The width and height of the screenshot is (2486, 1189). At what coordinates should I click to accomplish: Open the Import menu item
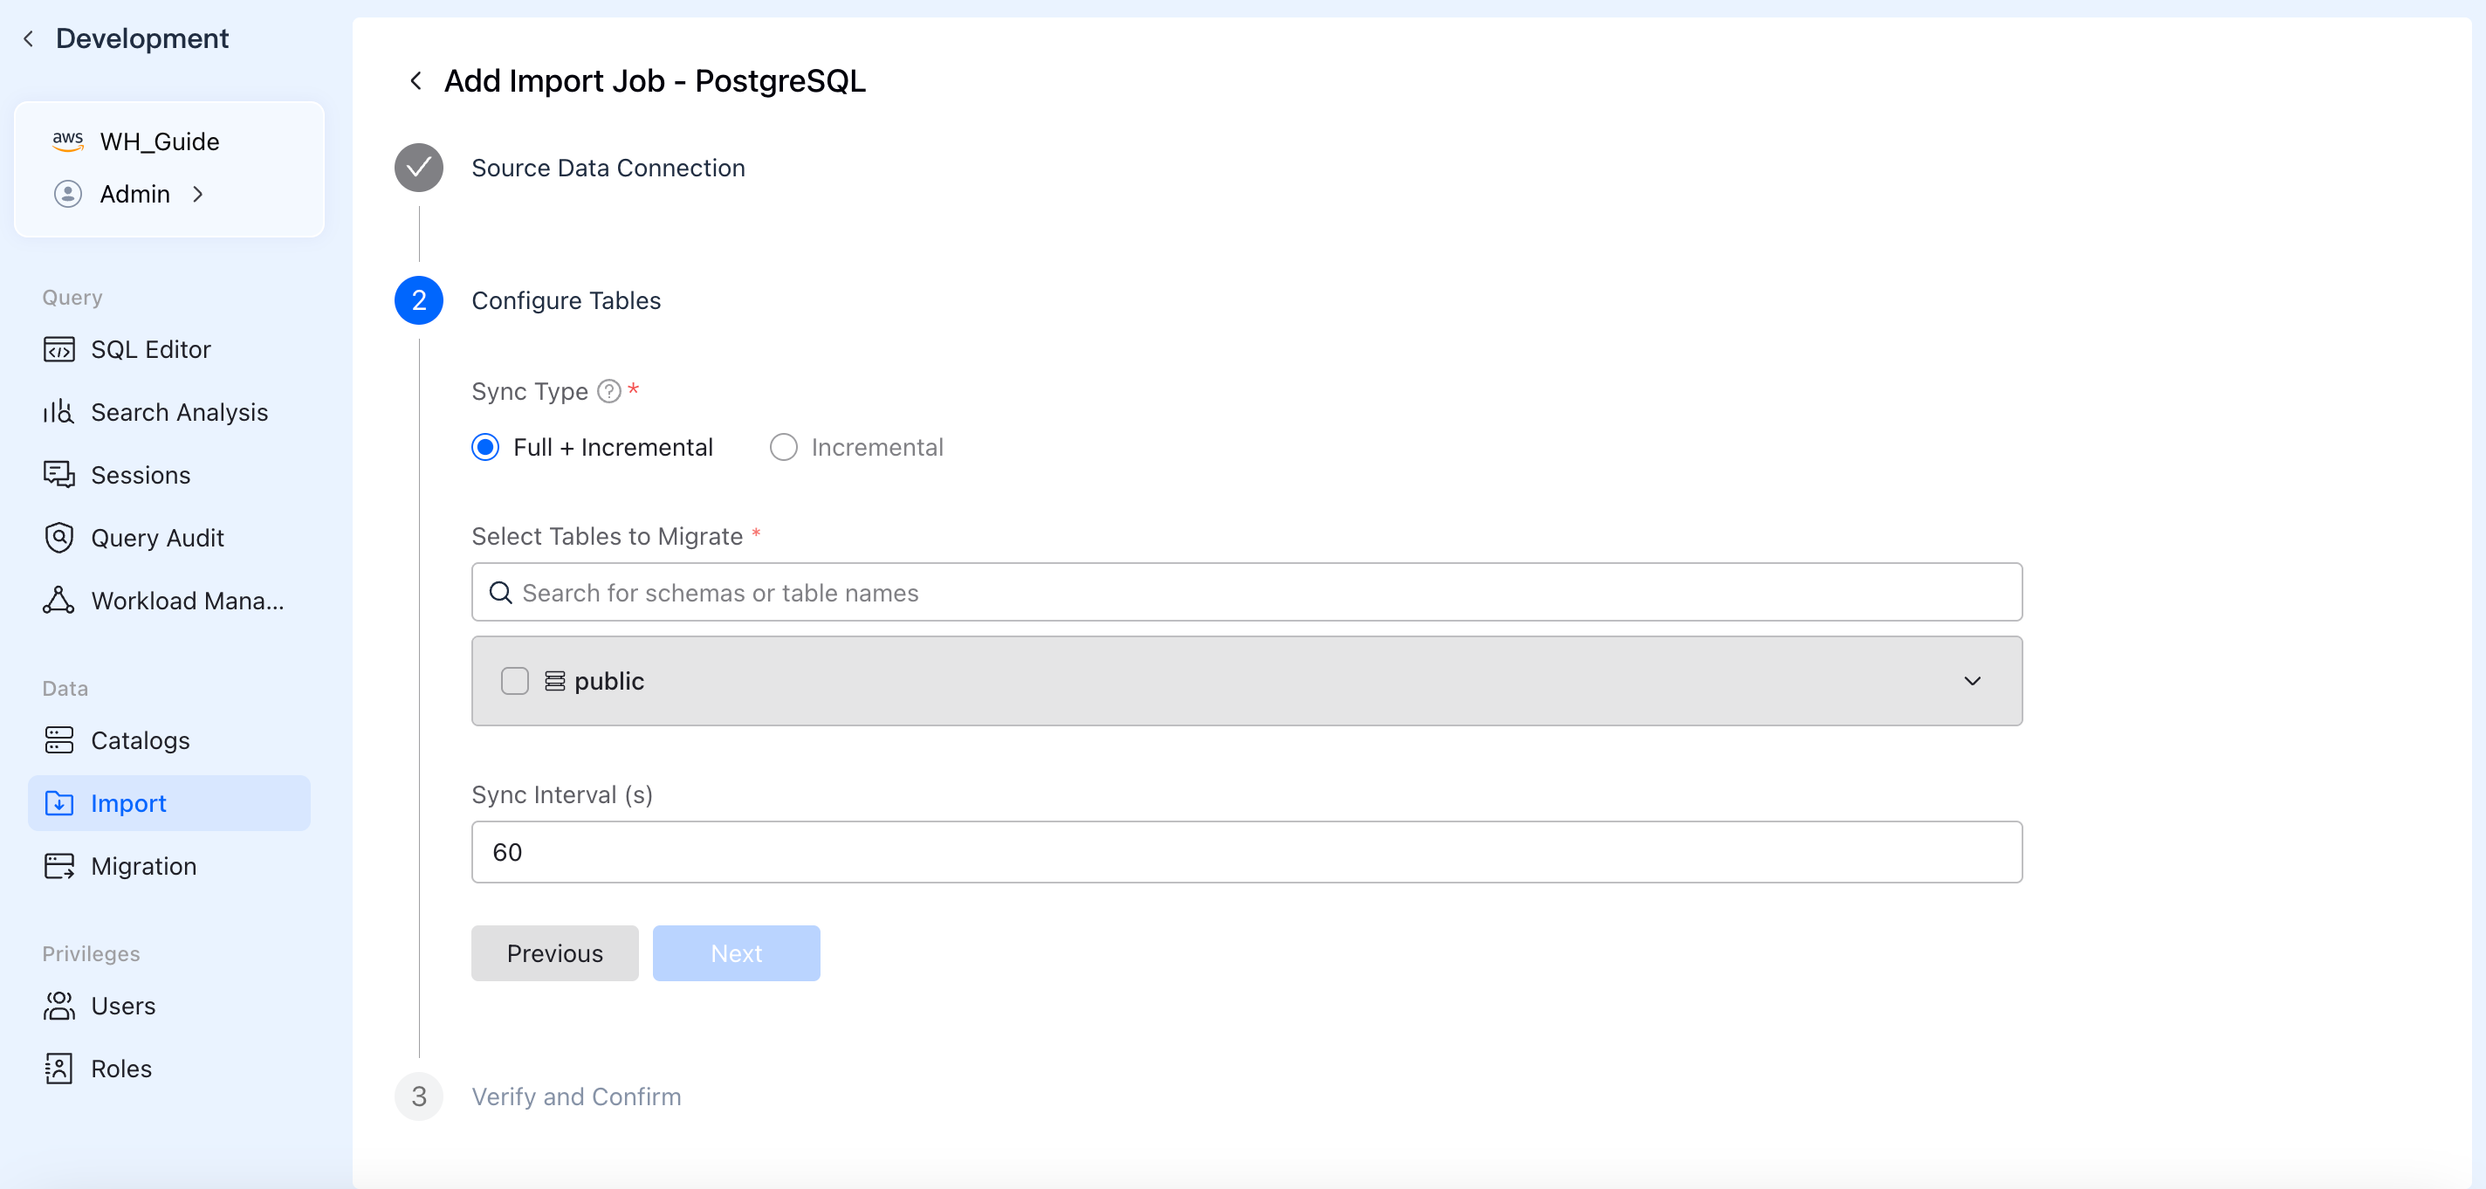128,803
